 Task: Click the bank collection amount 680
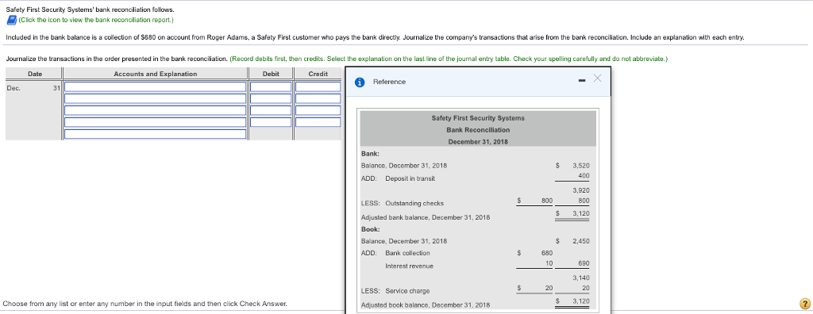(x=547, y=254)
